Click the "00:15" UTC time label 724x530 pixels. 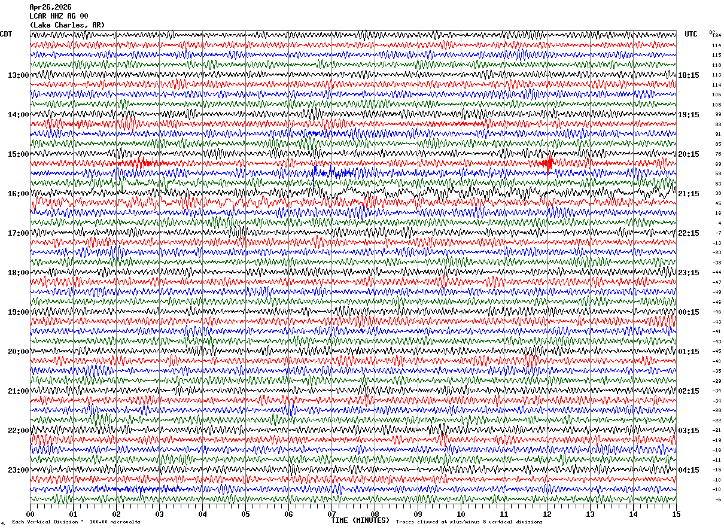coord(689,312)
